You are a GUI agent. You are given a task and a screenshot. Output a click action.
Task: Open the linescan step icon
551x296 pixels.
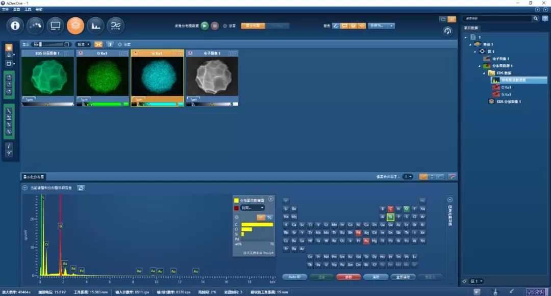116,25
